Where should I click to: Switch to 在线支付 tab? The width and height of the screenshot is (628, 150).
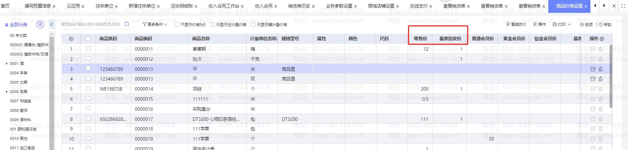[x=418, y=6]
